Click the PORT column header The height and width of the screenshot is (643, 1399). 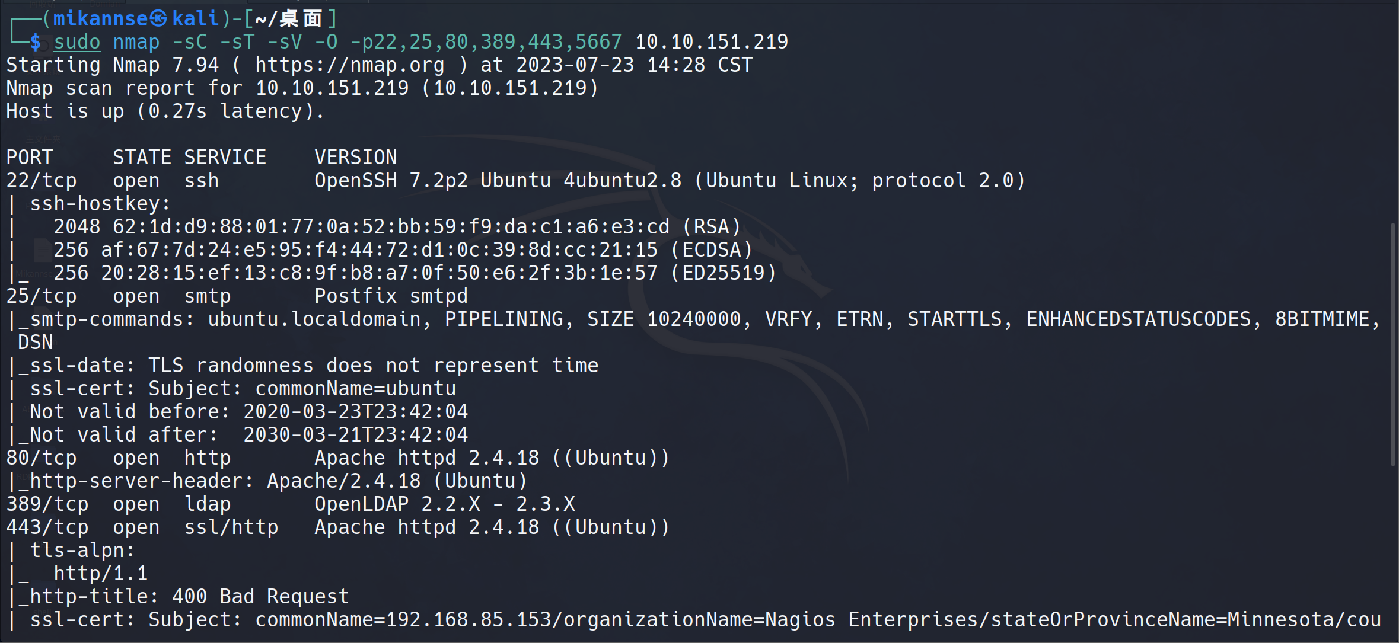tap(30, 158)
